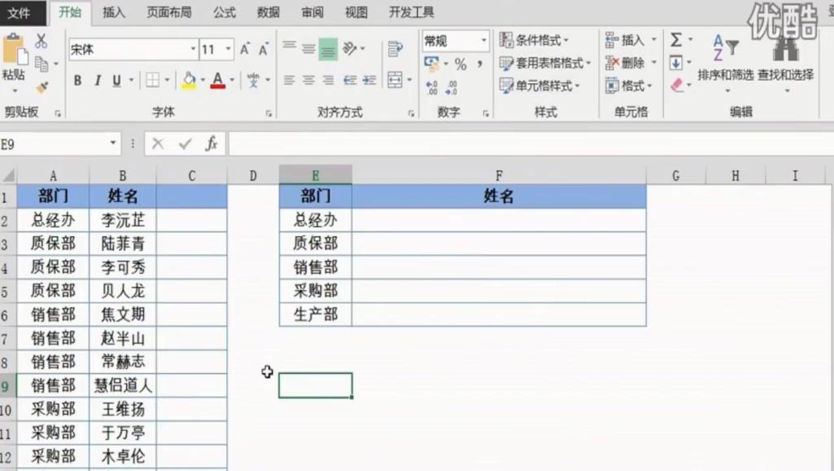This screenshot has height=471, width=834.
Task: Open 排序和筛选 sort and filter
Action: click(726, 62)
